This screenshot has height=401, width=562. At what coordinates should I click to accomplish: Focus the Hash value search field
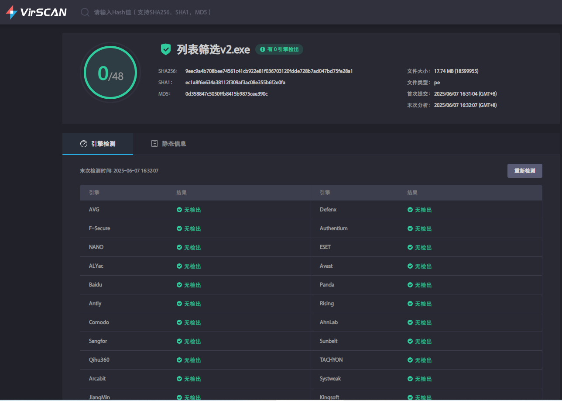coord(153,12)
